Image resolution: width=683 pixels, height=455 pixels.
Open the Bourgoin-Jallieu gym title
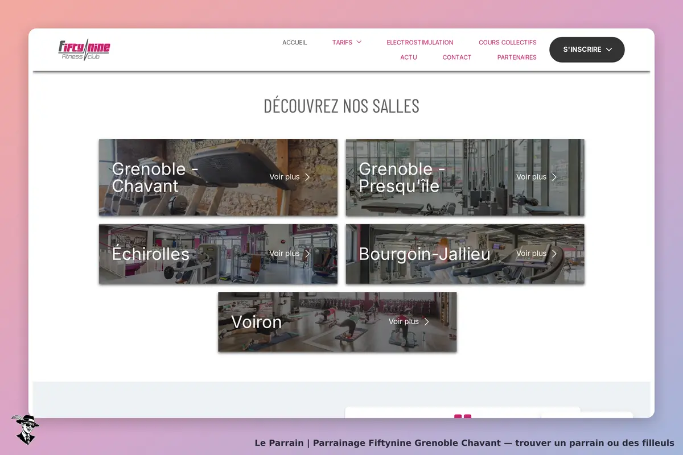tap(425, 254)
